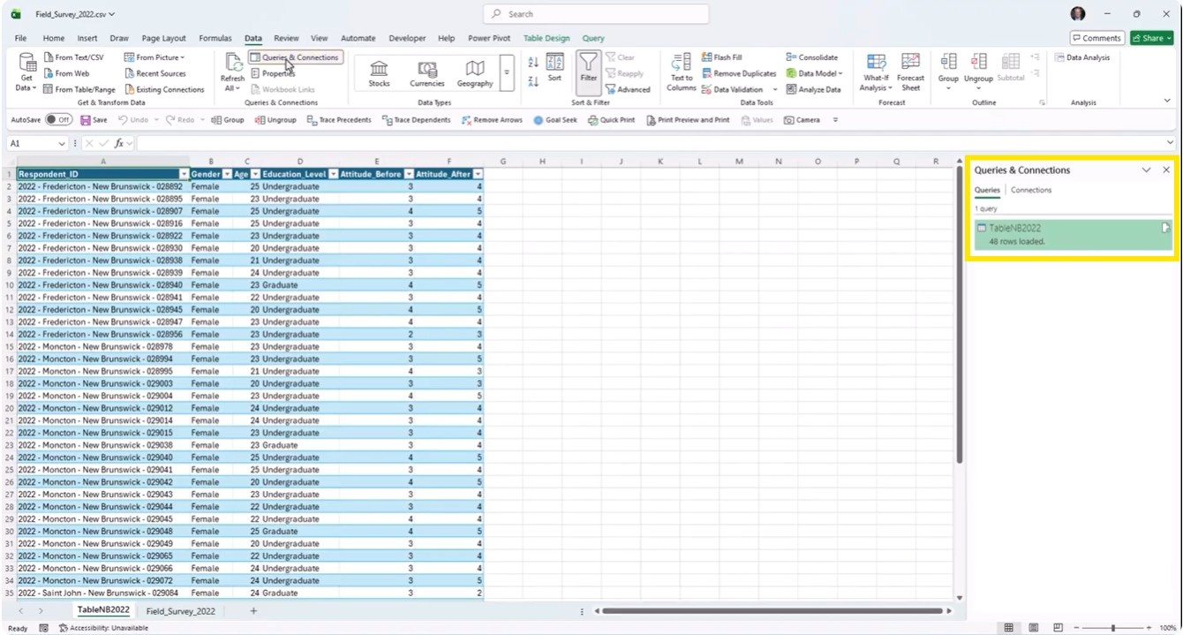
Task: Open Attitude_Before column filter dropdown
Action: pyautogui.click(x=409, y=174)
